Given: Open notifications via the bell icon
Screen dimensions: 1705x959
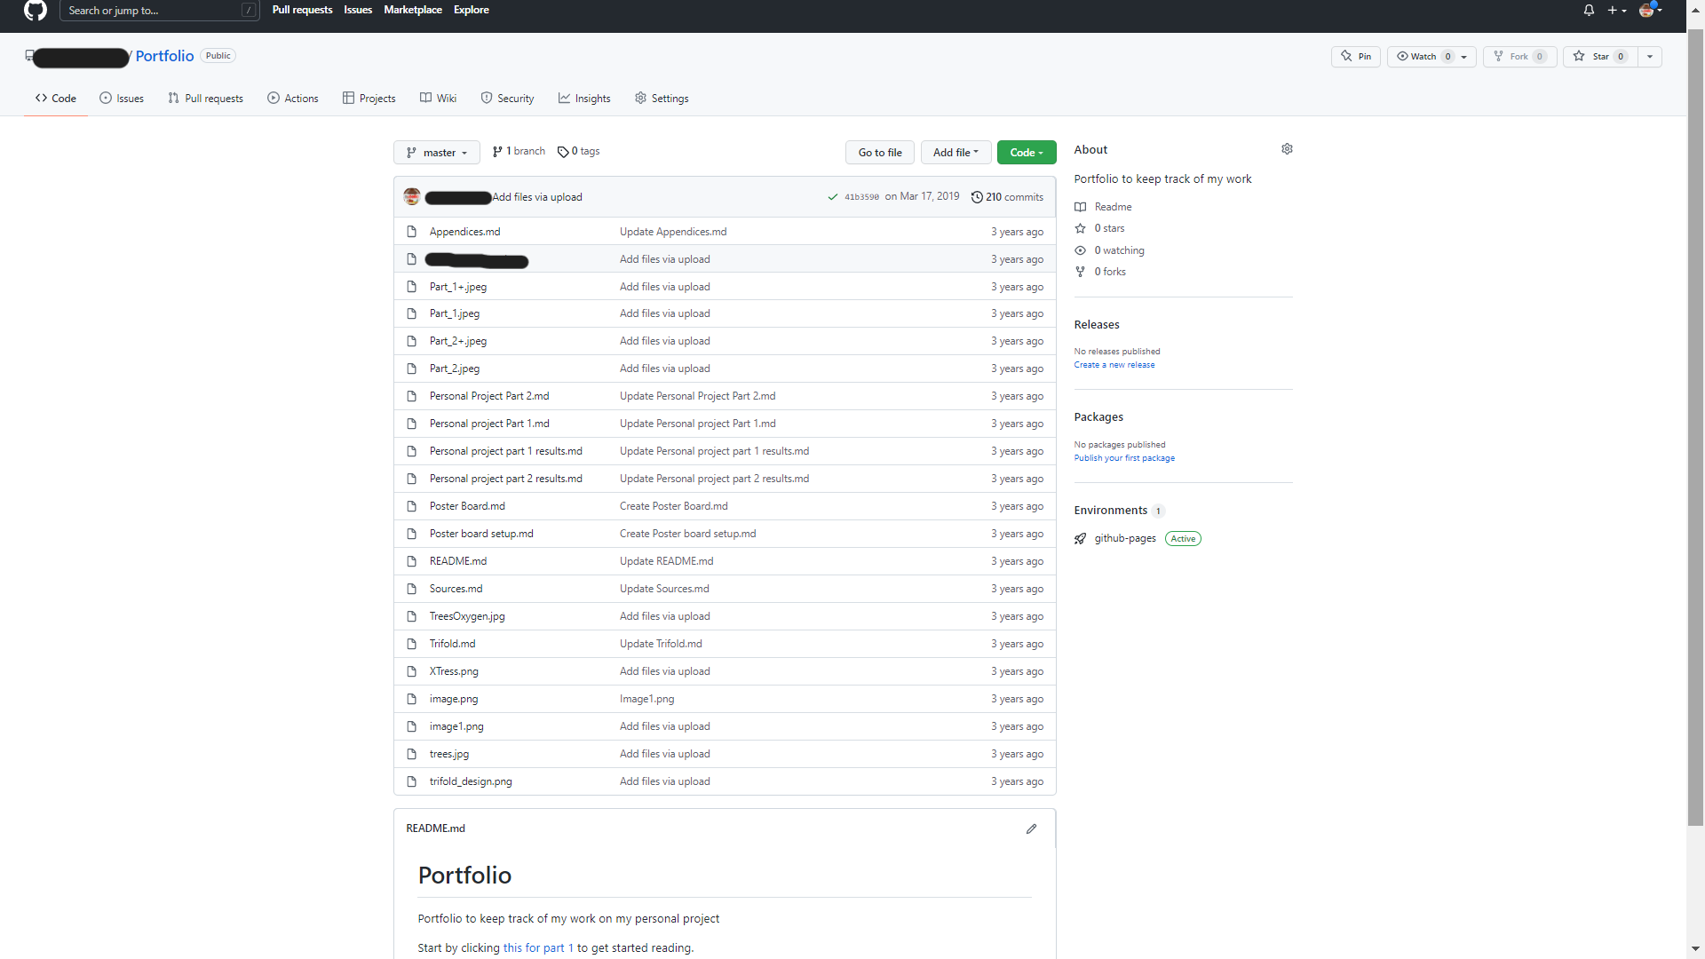Looking at the screenshot, I should pos(1588,10).
